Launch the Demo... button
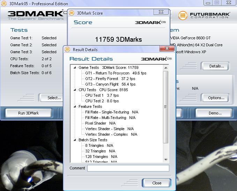This screenshot has width=237, height=191. [x=214, y=113]
